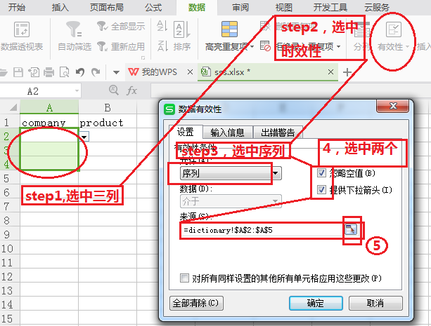Expand the dropdown arrow in cell B2
The height and width of the screenshot is (326, 431).
pos(84,137)
